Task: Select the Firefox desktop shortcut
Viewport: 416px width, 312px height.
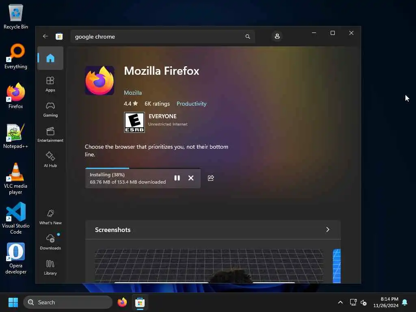Action: (x=16, y=96)
